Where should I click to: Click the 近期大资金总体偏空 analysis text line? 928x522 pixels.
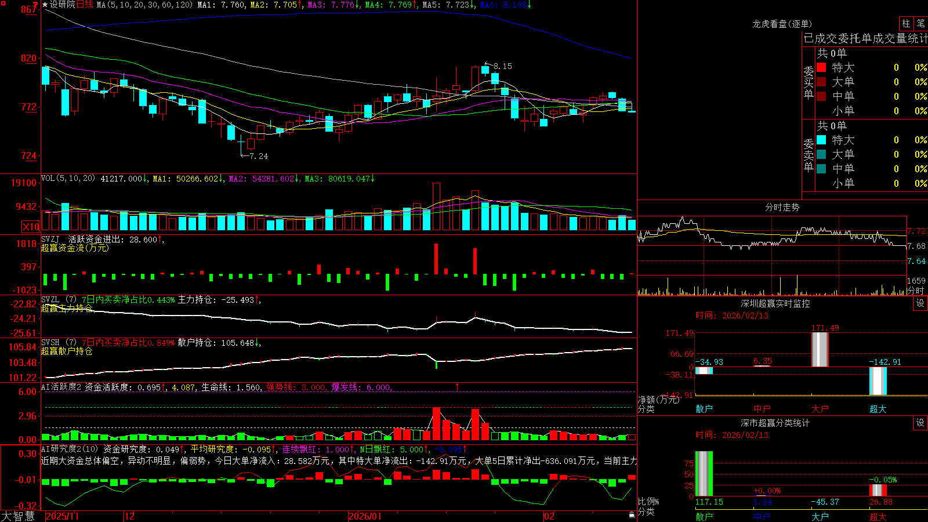pos(339,461)
